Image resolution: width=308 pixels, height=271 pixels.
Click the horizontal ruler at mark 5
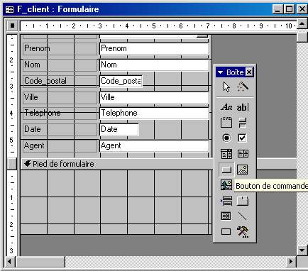(x=154, y=26)
